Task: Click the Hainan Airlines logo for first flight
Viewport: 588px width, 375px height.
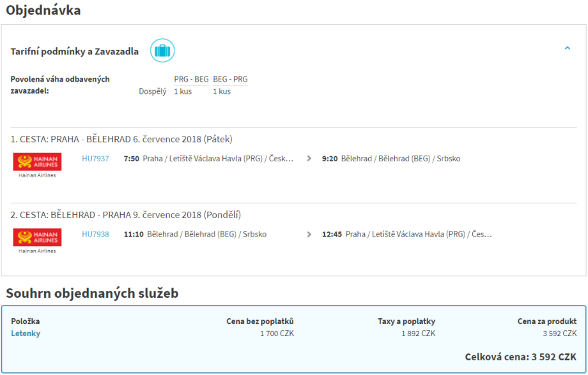Action: (37, 162)
